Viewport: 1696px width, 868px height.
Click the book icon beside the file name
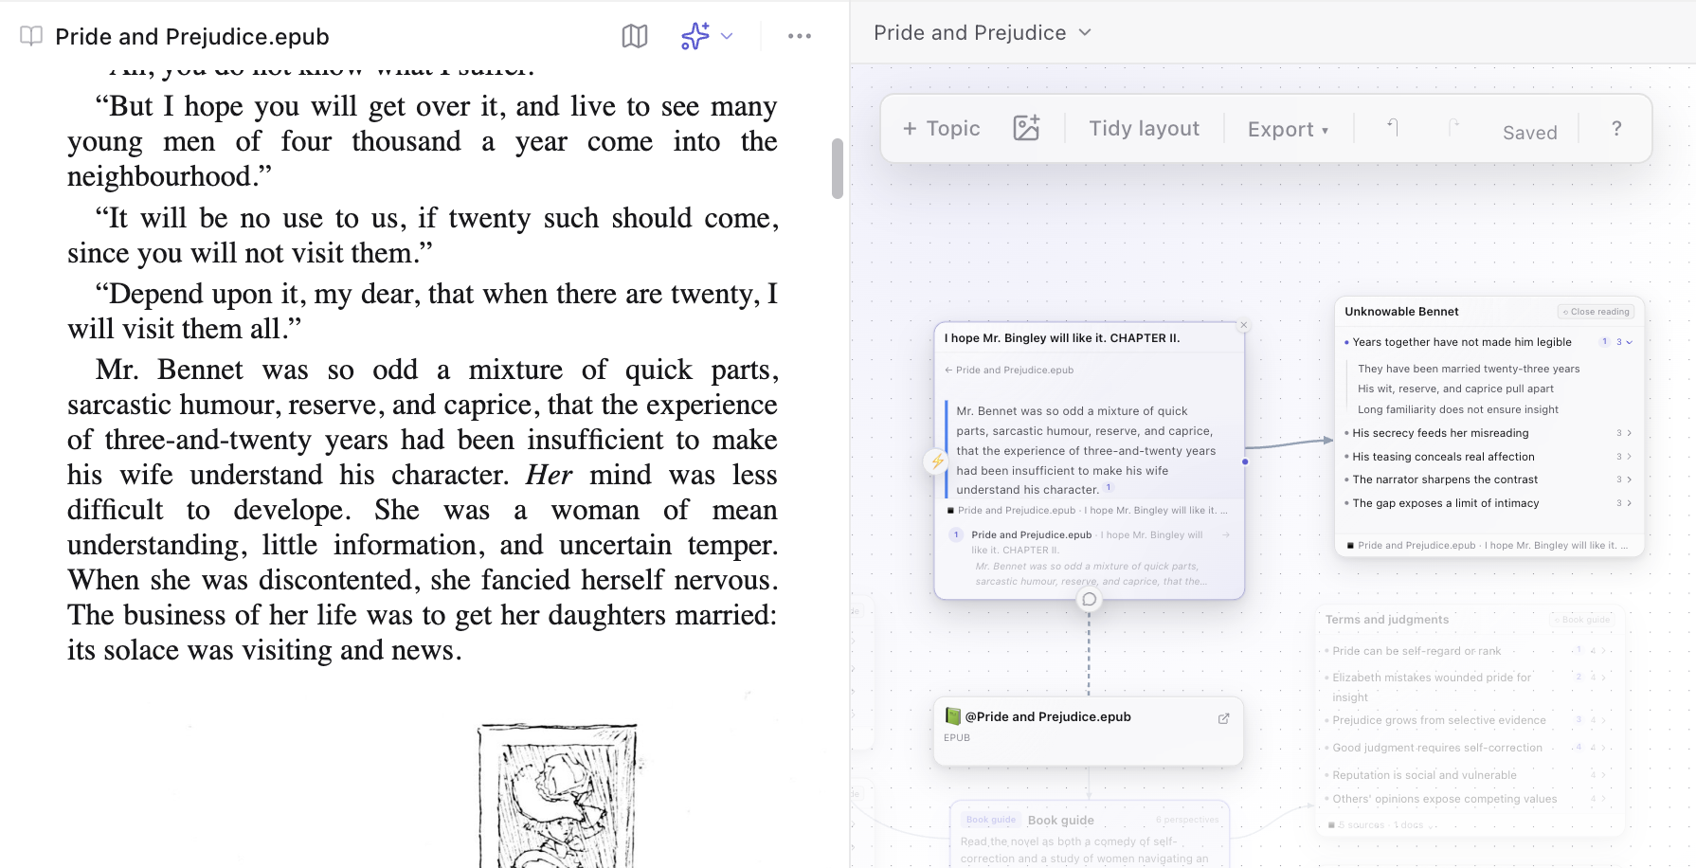click(x=31, y=36)
